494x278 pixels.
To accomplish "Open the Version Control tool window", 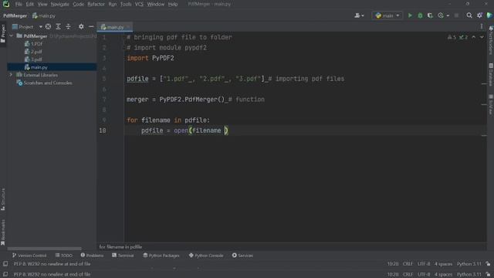I will point(29,256).
